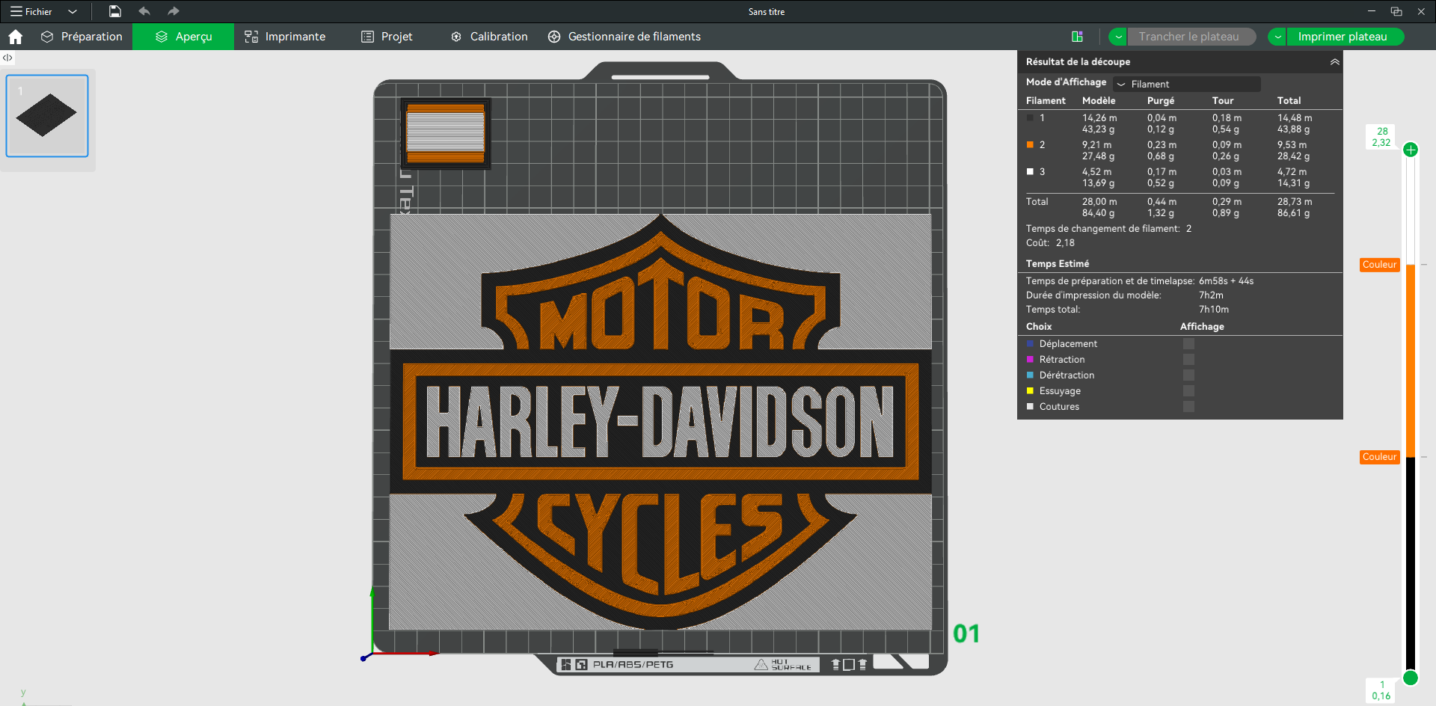
Task: Go to the Home screen icon
Action: point(16,37)
